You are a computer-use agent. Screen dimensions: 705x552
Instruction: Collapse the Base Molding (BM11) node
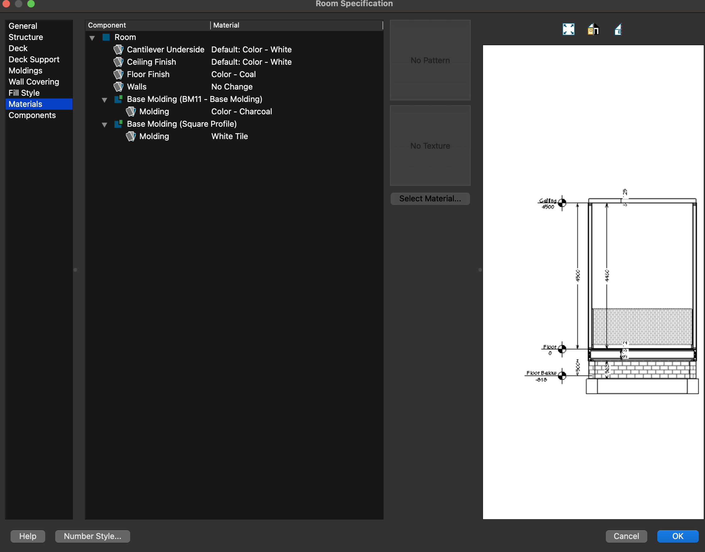click(104, 100)
